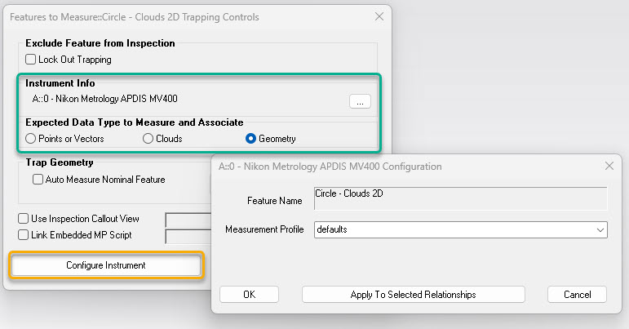
Task: Check Auto Measure Nominal Feature
Action: (38, 180)
